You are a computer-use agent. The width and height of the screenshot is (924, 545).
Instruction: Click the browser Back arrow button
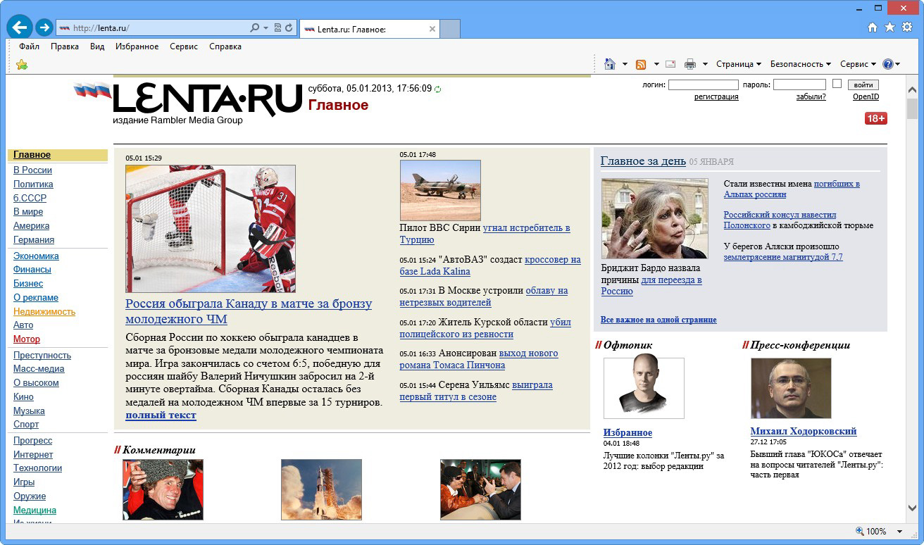(19, 27)
